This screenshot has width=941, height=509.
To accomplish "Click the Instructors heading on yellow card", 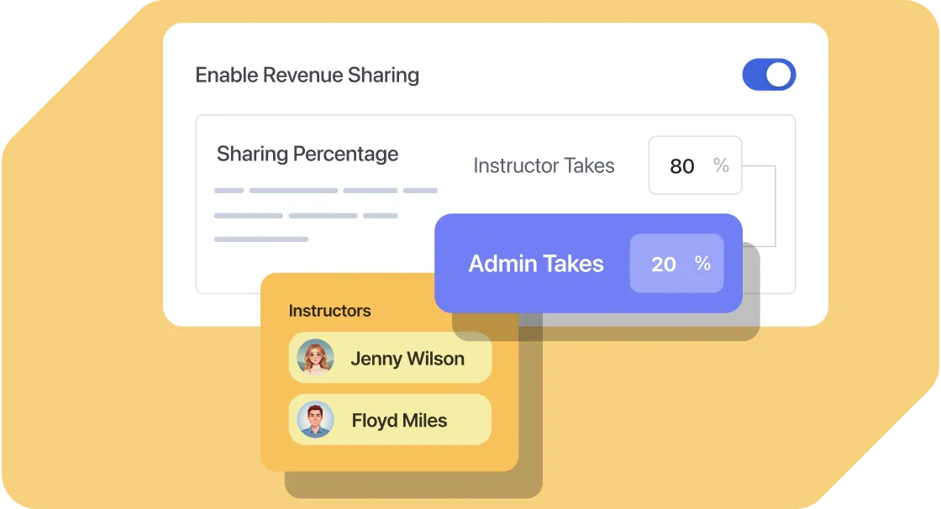I will pyautogui.click(x=329, y=311).
